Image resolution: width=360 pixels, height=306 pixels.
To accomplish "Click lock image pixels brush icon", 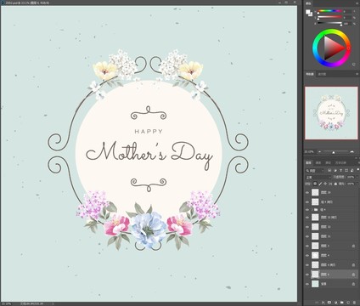I will pos(320,184).
